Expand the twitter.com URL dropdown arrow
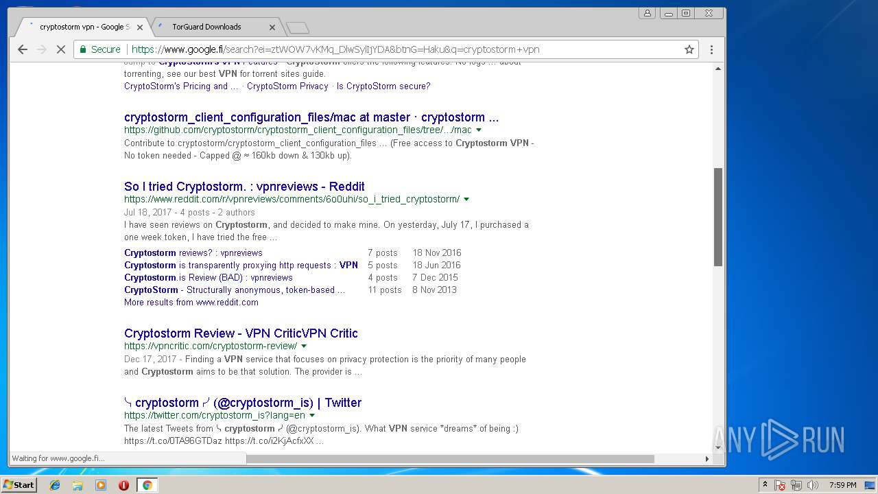 [x=312, y=416]
